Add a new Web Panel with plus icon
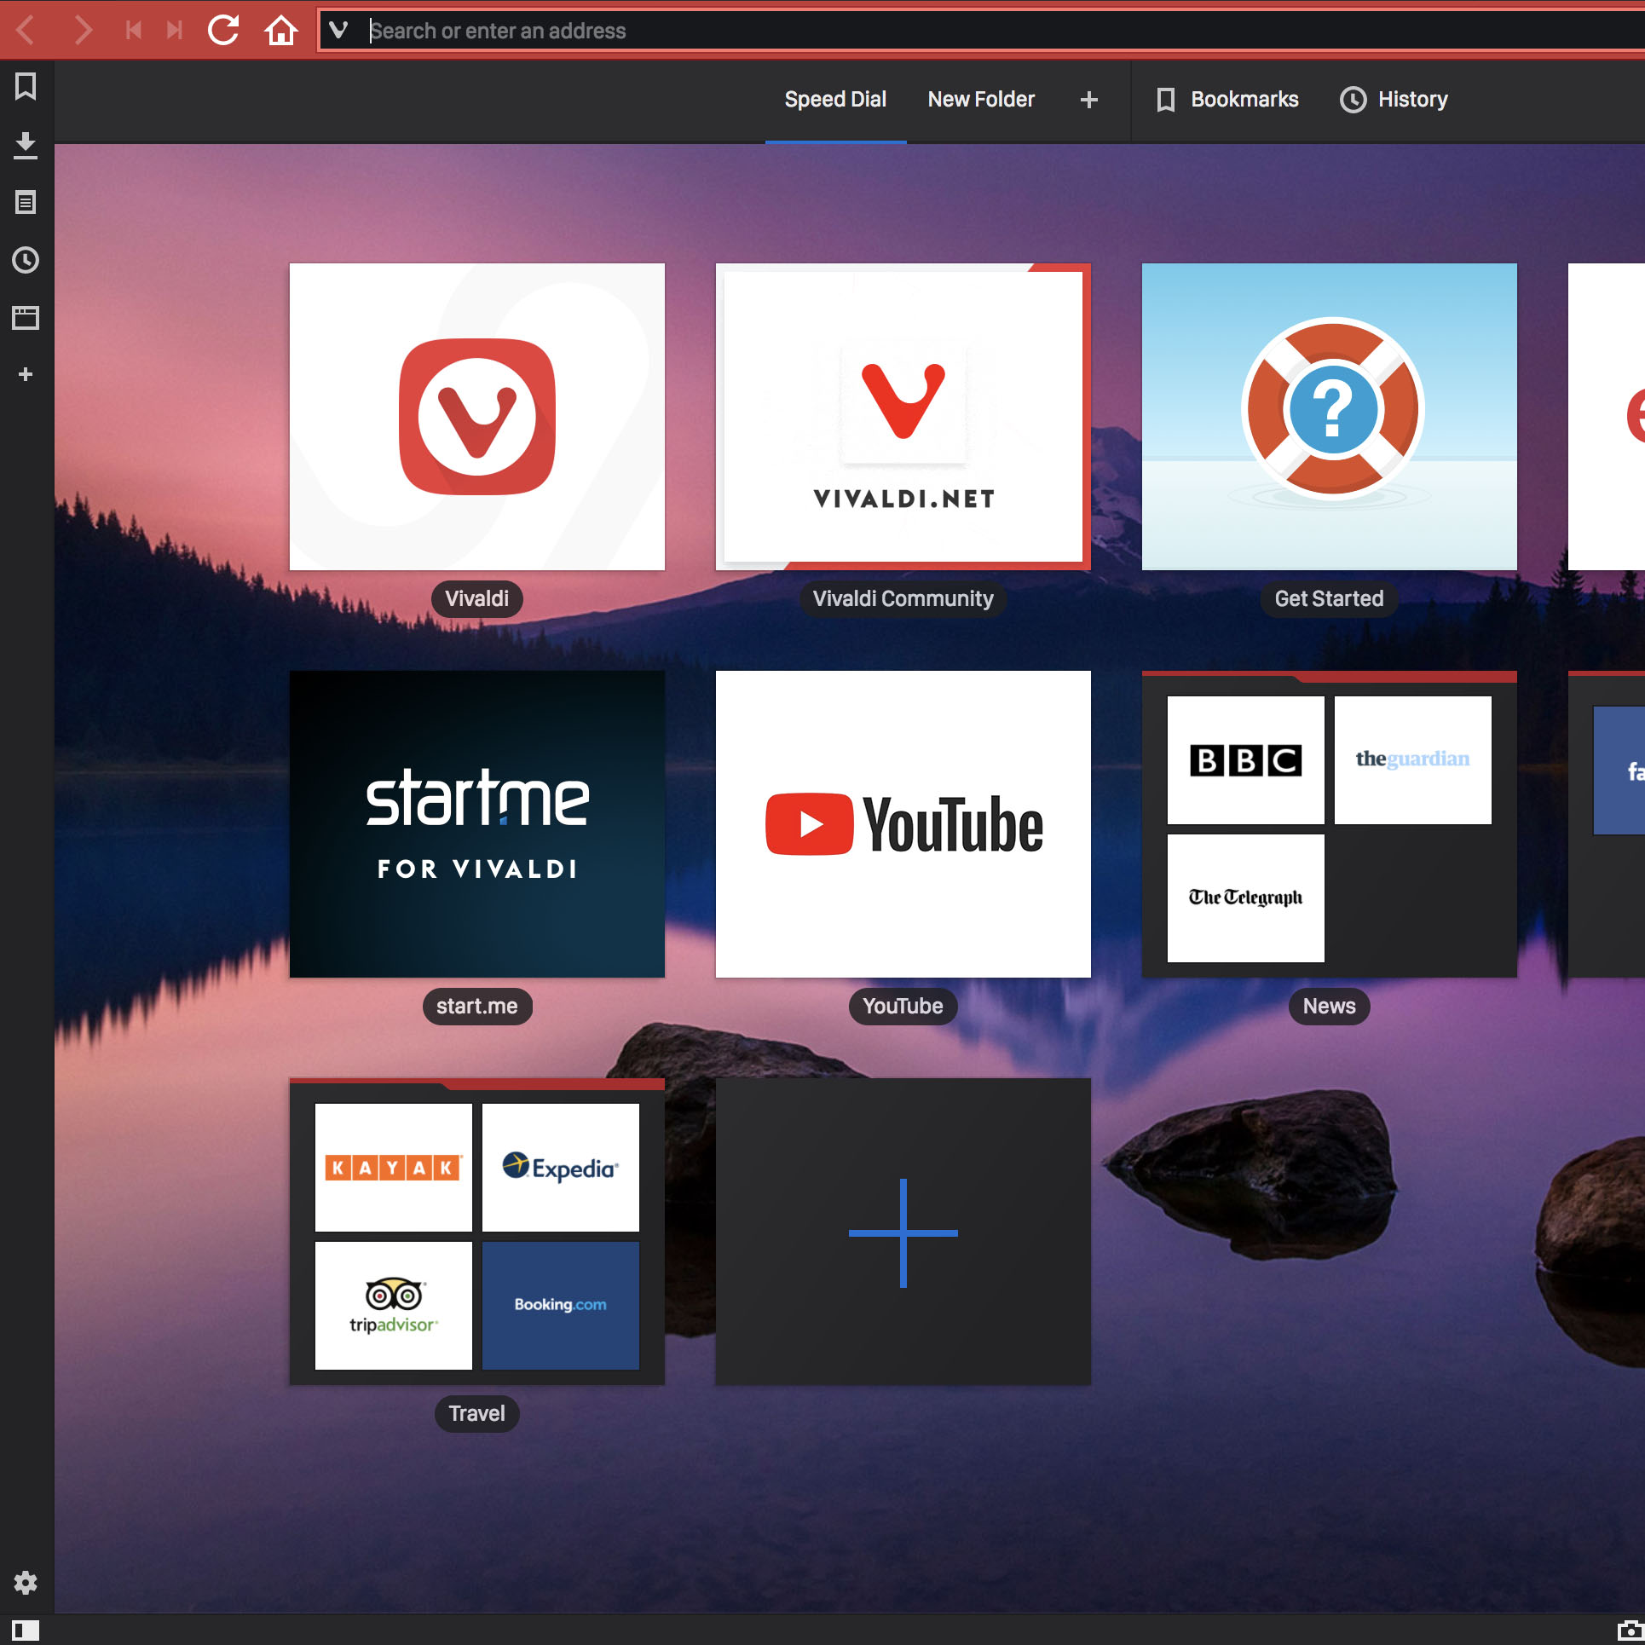Viewport: 1645px width, 1645px height. (x=26, y=374)
